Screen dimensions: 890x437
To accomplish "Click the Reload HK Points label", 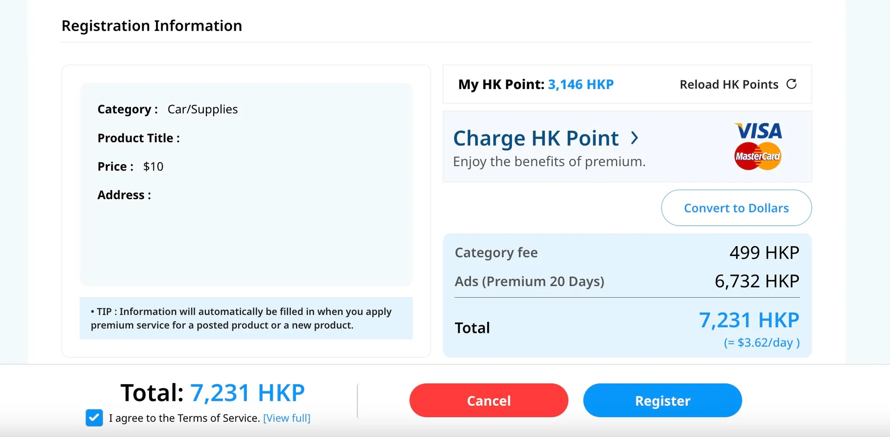I will point(729,84).
